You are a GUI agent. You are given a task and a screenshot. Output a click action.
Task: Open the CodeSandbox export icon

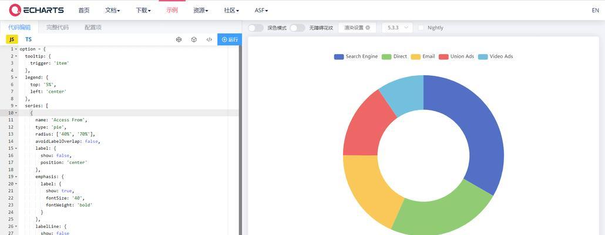point(179,39)
